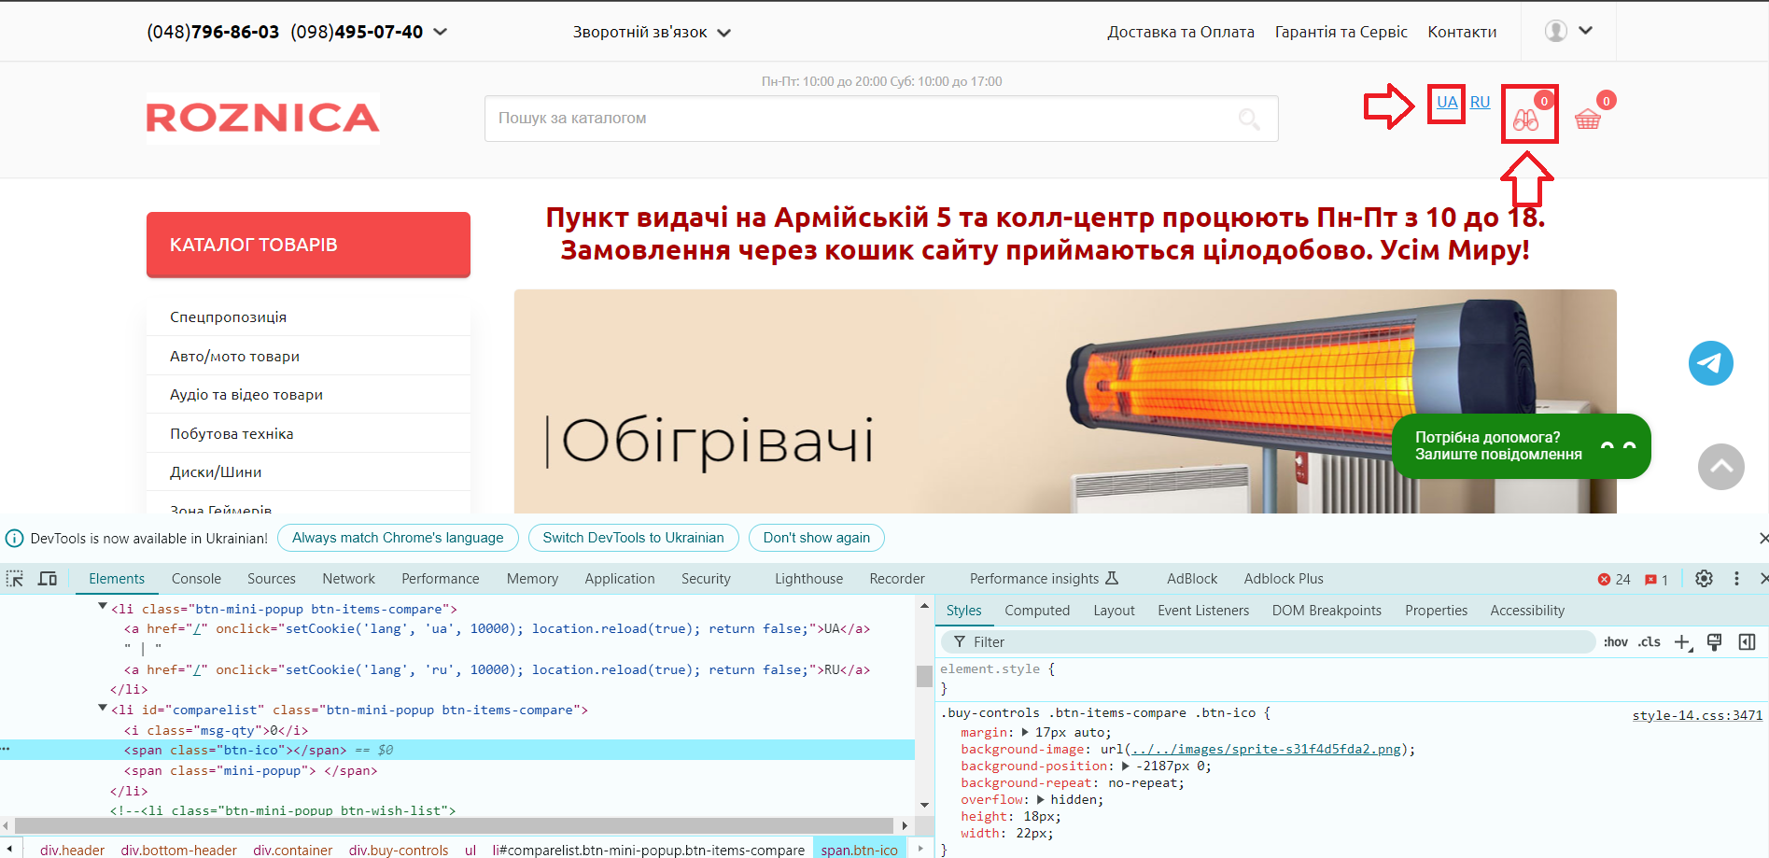
Task: Collapse the li#comparelist DOM node
Action: point(103,710)
